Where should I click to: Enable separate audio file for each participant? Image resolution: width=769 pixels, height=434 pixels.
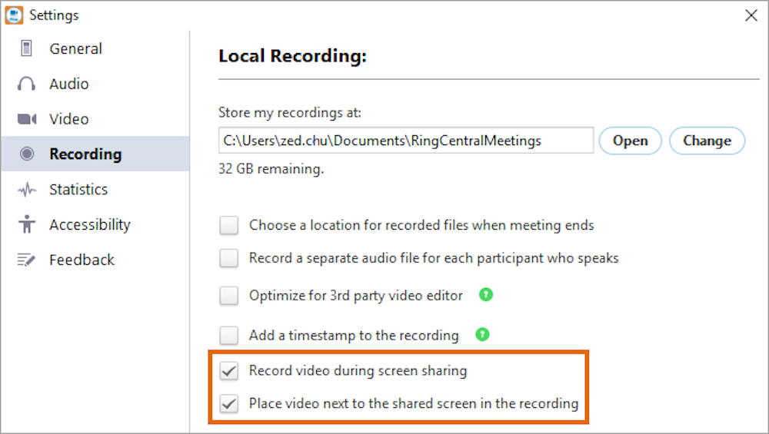229,259
